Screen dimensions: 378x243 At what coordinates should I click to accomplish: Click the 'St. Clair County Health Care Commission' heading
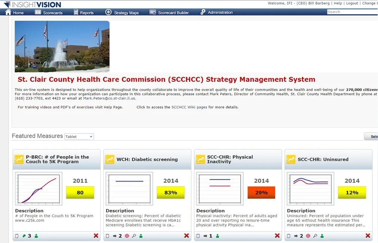pos(166,79)
